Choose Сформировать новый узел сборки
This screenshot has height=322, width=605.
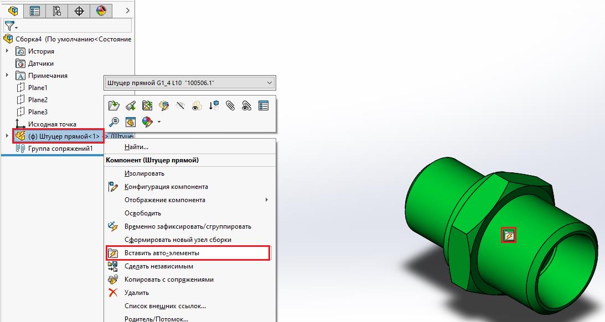178,240
